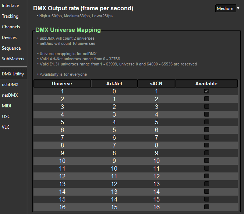Open the SubMasters section
Screen dimensions: 244x214
pos(13,59)
